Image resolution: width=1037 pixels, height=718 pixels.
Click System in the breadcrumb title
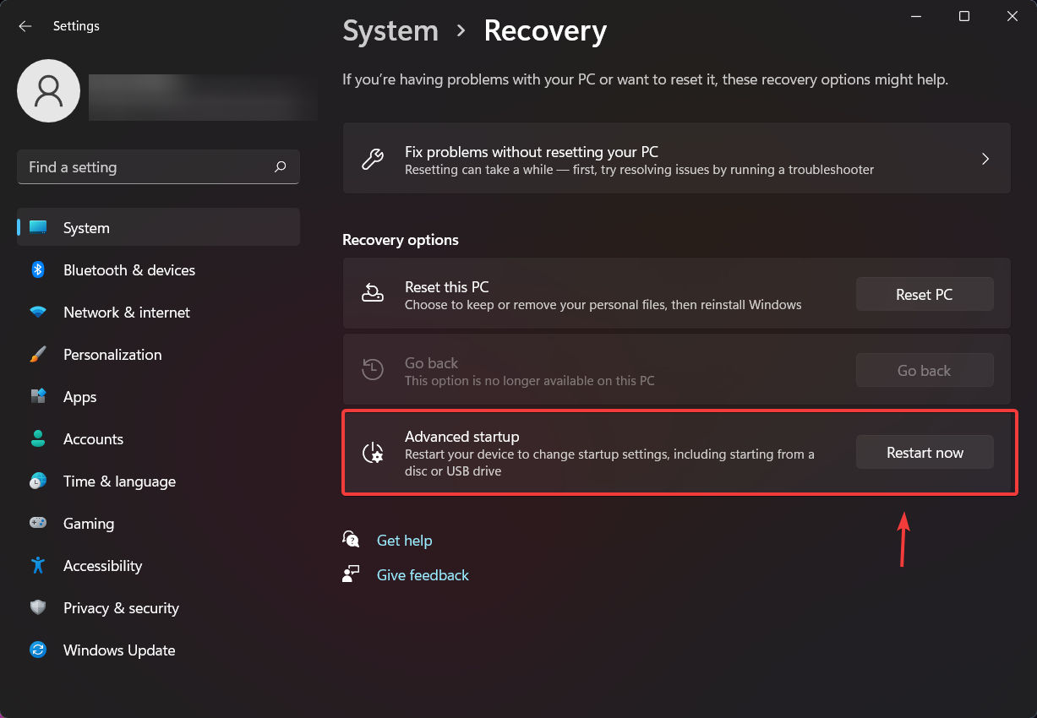point(390,31)
